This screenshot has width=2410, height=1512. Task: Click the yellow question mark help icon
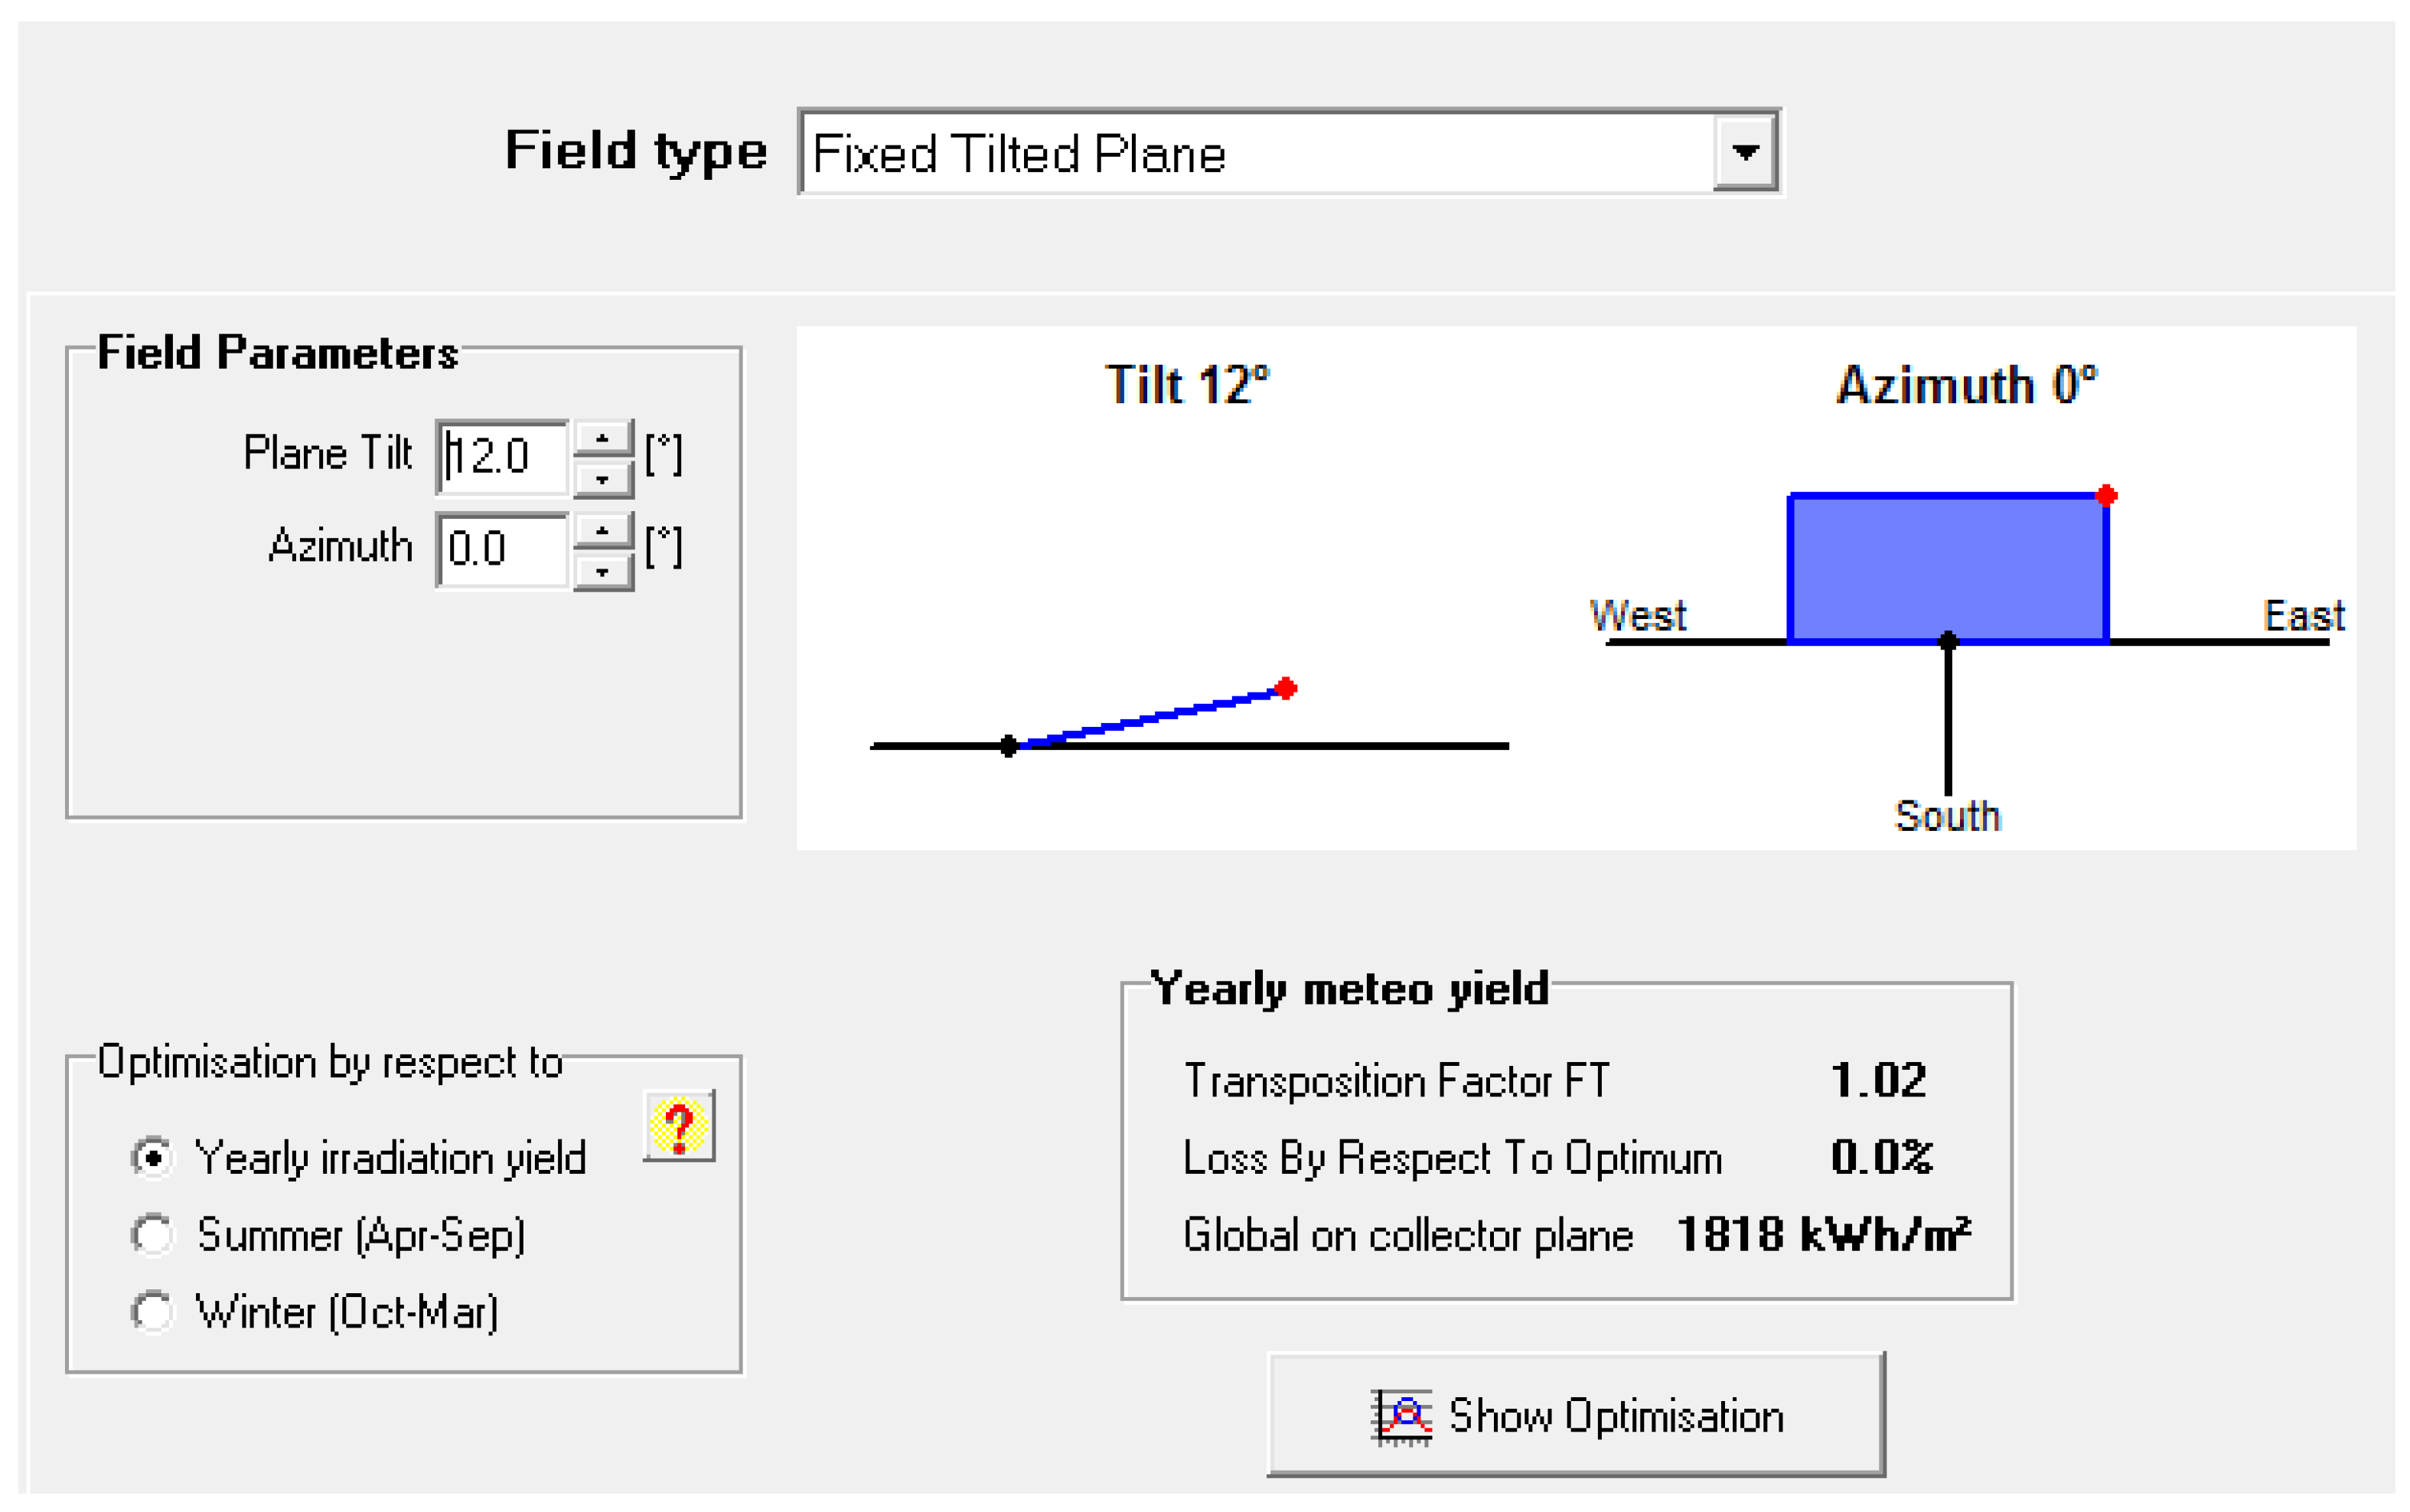click(x=678, y=1125)
